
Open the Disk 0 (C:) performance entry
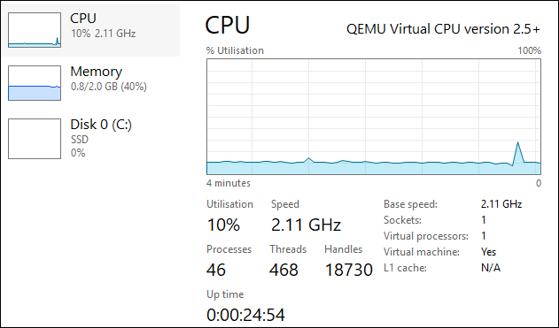(x=90, y=139)
